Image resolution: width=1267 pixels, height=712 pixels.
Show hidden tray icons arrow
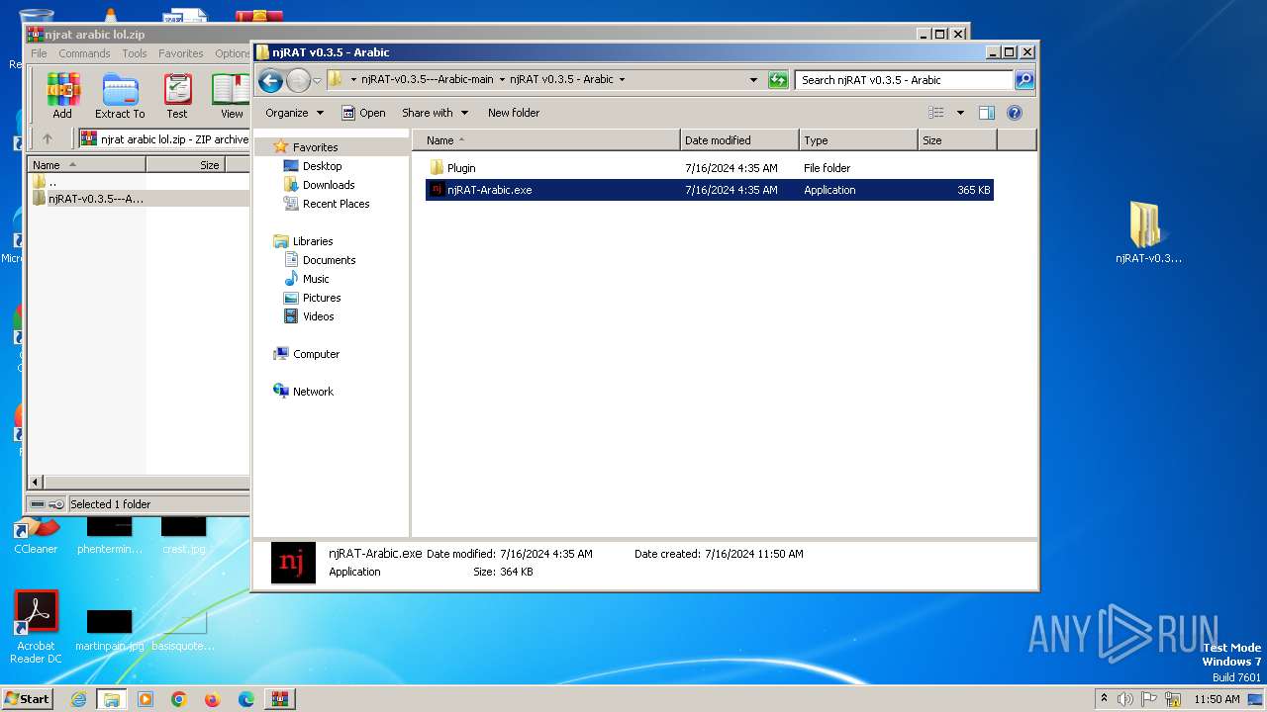pos(1104,698)
